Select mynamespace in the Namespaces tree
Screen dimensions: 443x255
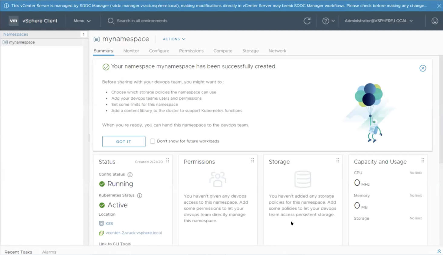(x=22, y=42)
